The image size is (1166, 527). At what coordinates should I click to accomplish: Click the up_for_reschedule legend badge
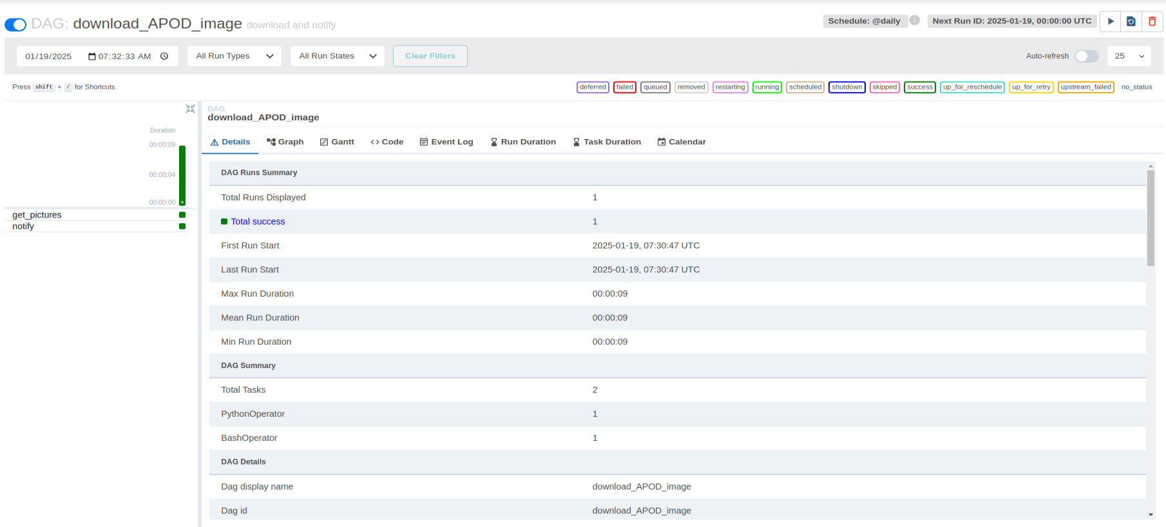point(972,87)
